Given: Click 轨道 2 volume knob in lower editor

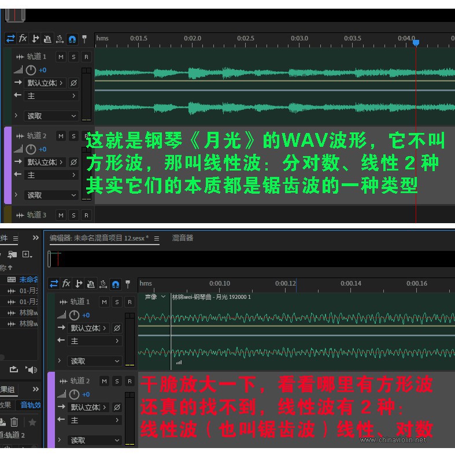Looking at the screenshot, I should click(74, 395).
